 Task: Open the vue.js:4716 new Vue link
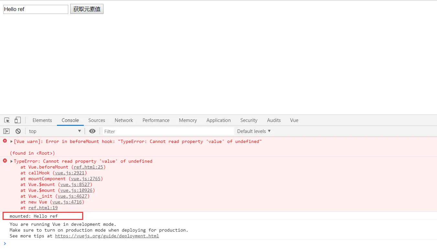[67, 202]
